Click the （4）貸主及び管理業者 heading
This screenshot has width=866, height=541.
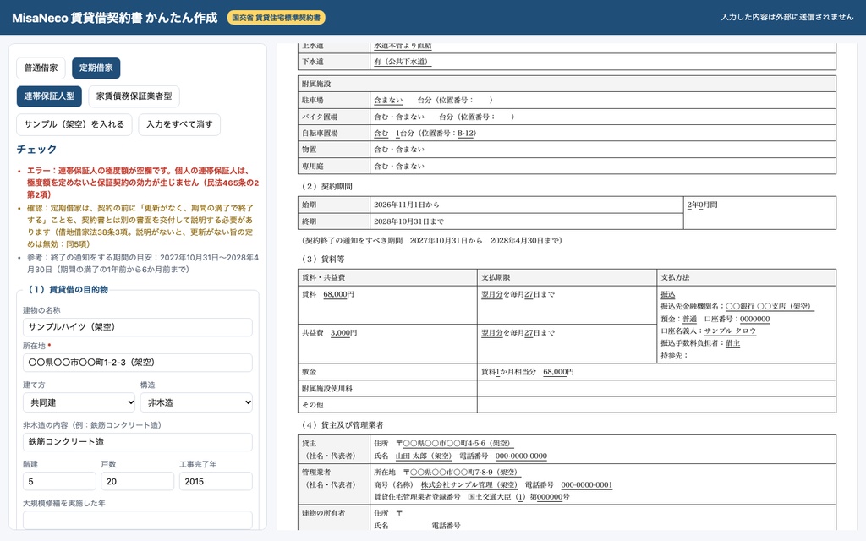pos(342,425)
